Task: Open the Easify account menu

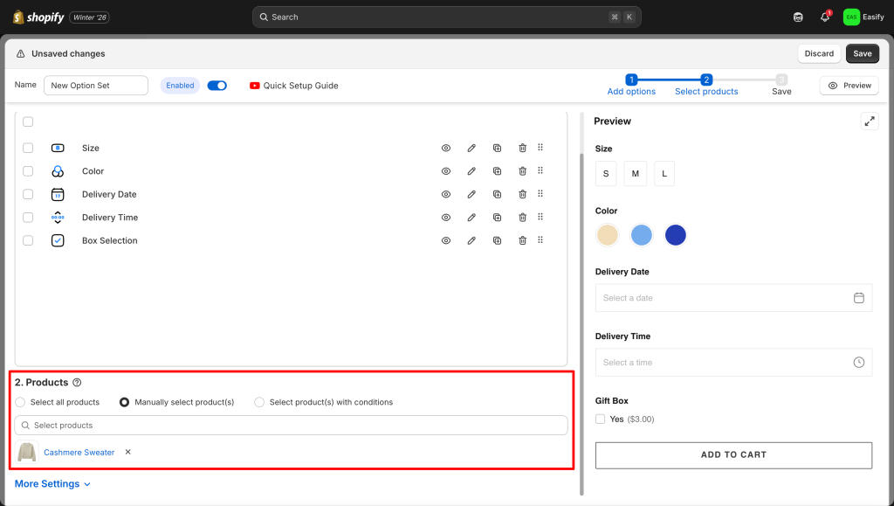Action: 863,17
